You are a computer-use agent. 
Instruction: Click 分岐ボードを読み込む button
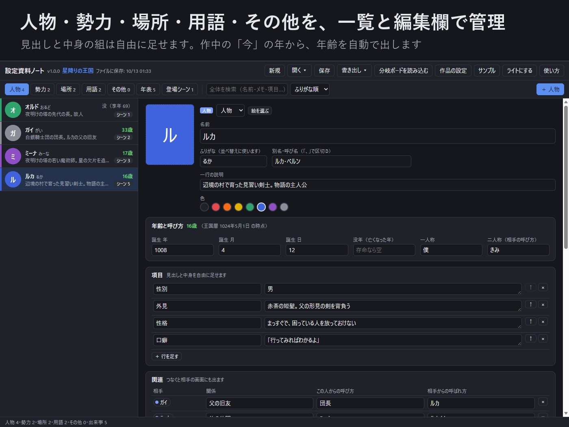404,71
